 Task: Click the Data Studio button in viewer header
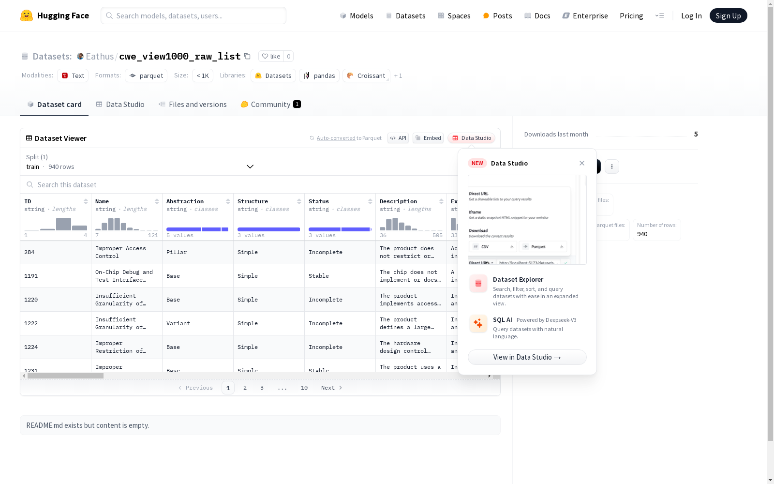(x=471, y=138)
